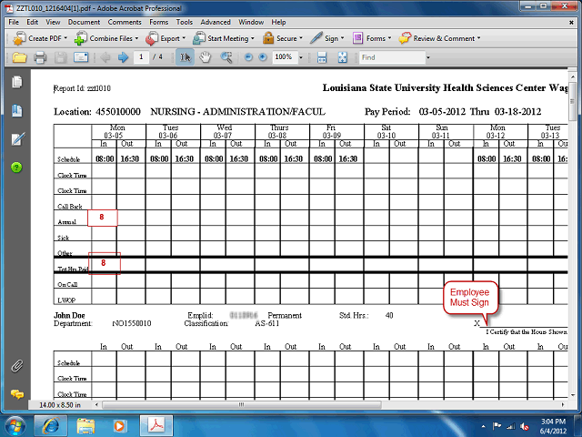Click Review & Comment button
Viewport: 582px width, 437px height.
[x=439, y=38]
